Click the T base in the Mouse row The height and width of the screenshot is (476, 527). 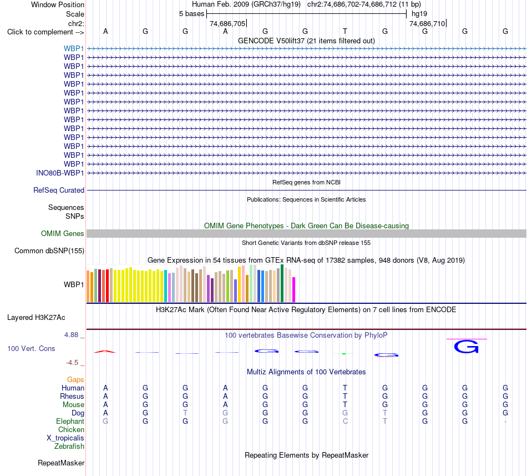[345, 405]
